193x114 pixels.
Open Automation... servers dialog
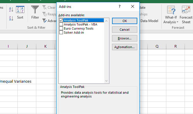click(125, 47)
